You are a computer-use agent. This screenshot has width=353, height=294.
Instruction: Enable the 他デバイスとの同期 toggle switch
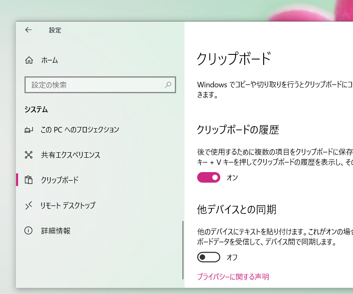coord(209,257)
